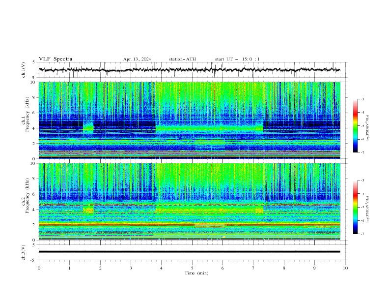This screenshot has width=389, height=301.
Task: Click the ch.1 voltage waveform trace
Action: [189, 70]
